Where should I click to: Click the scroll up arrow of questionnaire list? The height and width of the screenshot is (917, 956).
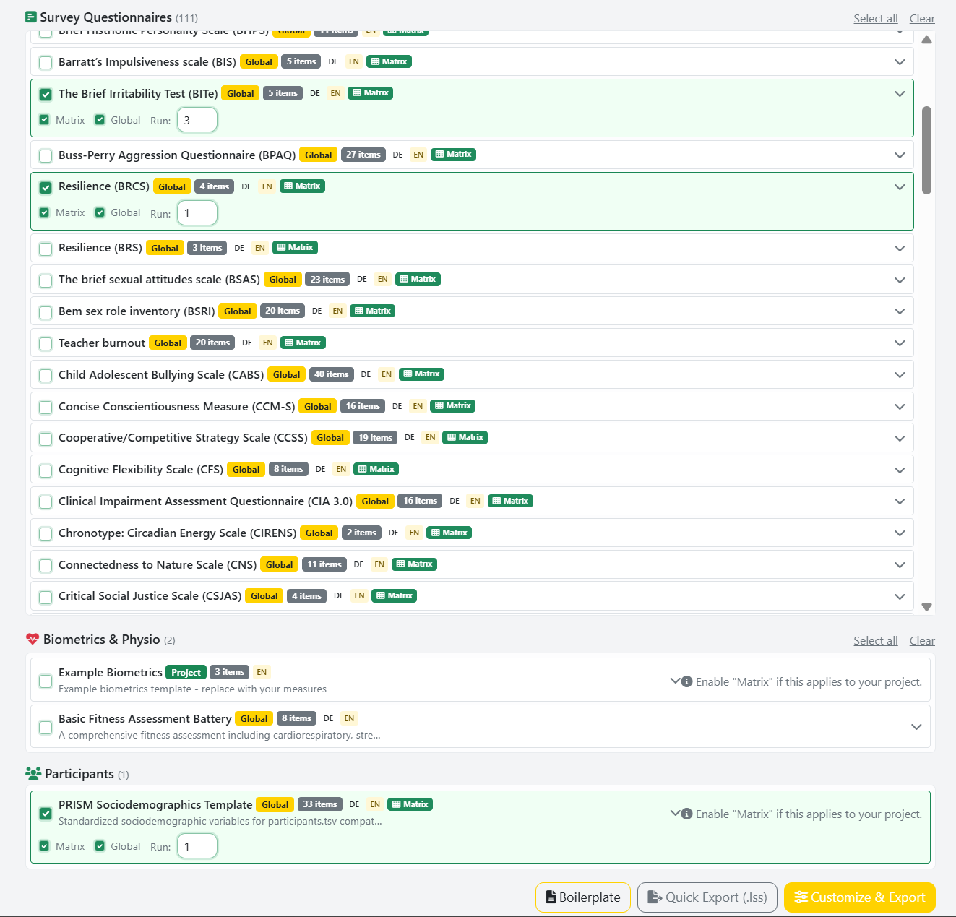click(x=926, y=40)
